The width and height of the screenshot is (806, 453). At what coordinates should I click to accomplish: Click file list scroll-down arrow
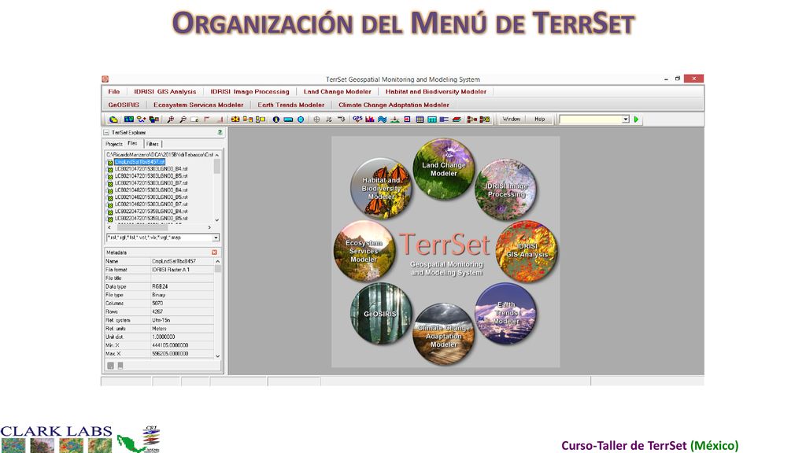217,220
